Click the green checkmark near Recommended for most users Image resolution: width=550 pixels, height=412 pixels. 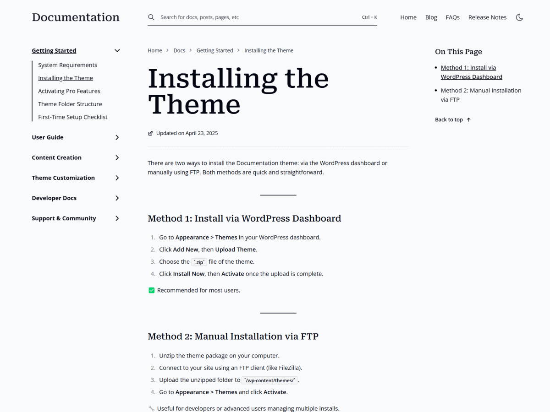point(151,290)
